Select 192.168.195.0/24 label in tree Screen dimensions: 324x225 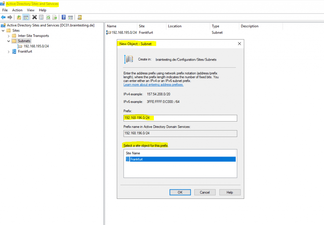tap(36, 46)
